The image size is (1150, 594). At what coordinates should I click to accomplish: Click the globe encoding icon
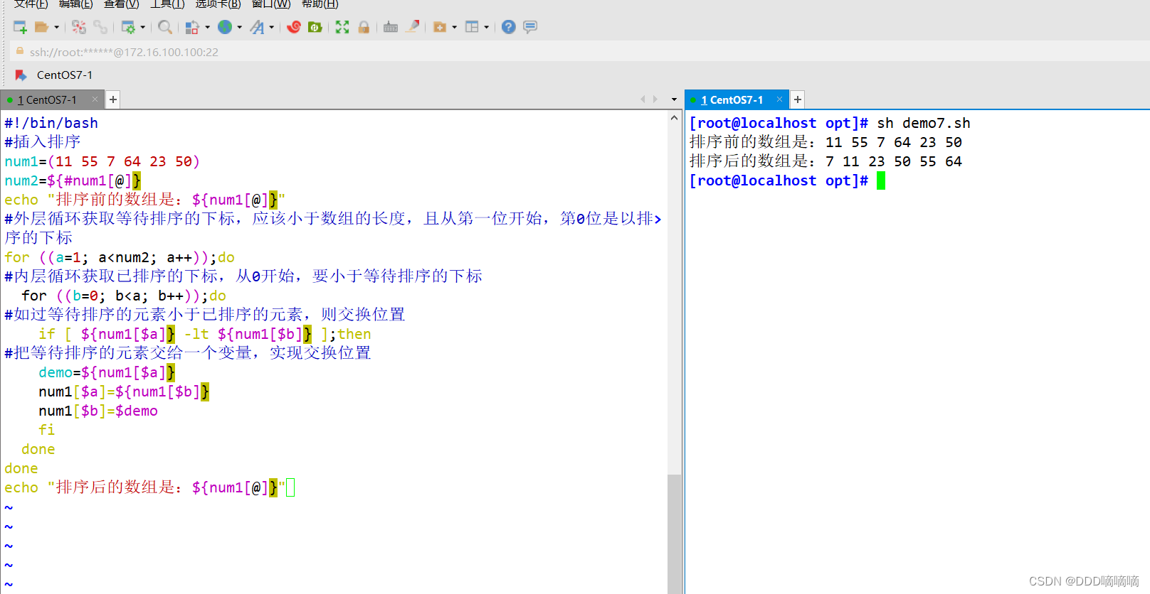click(225, 27)
